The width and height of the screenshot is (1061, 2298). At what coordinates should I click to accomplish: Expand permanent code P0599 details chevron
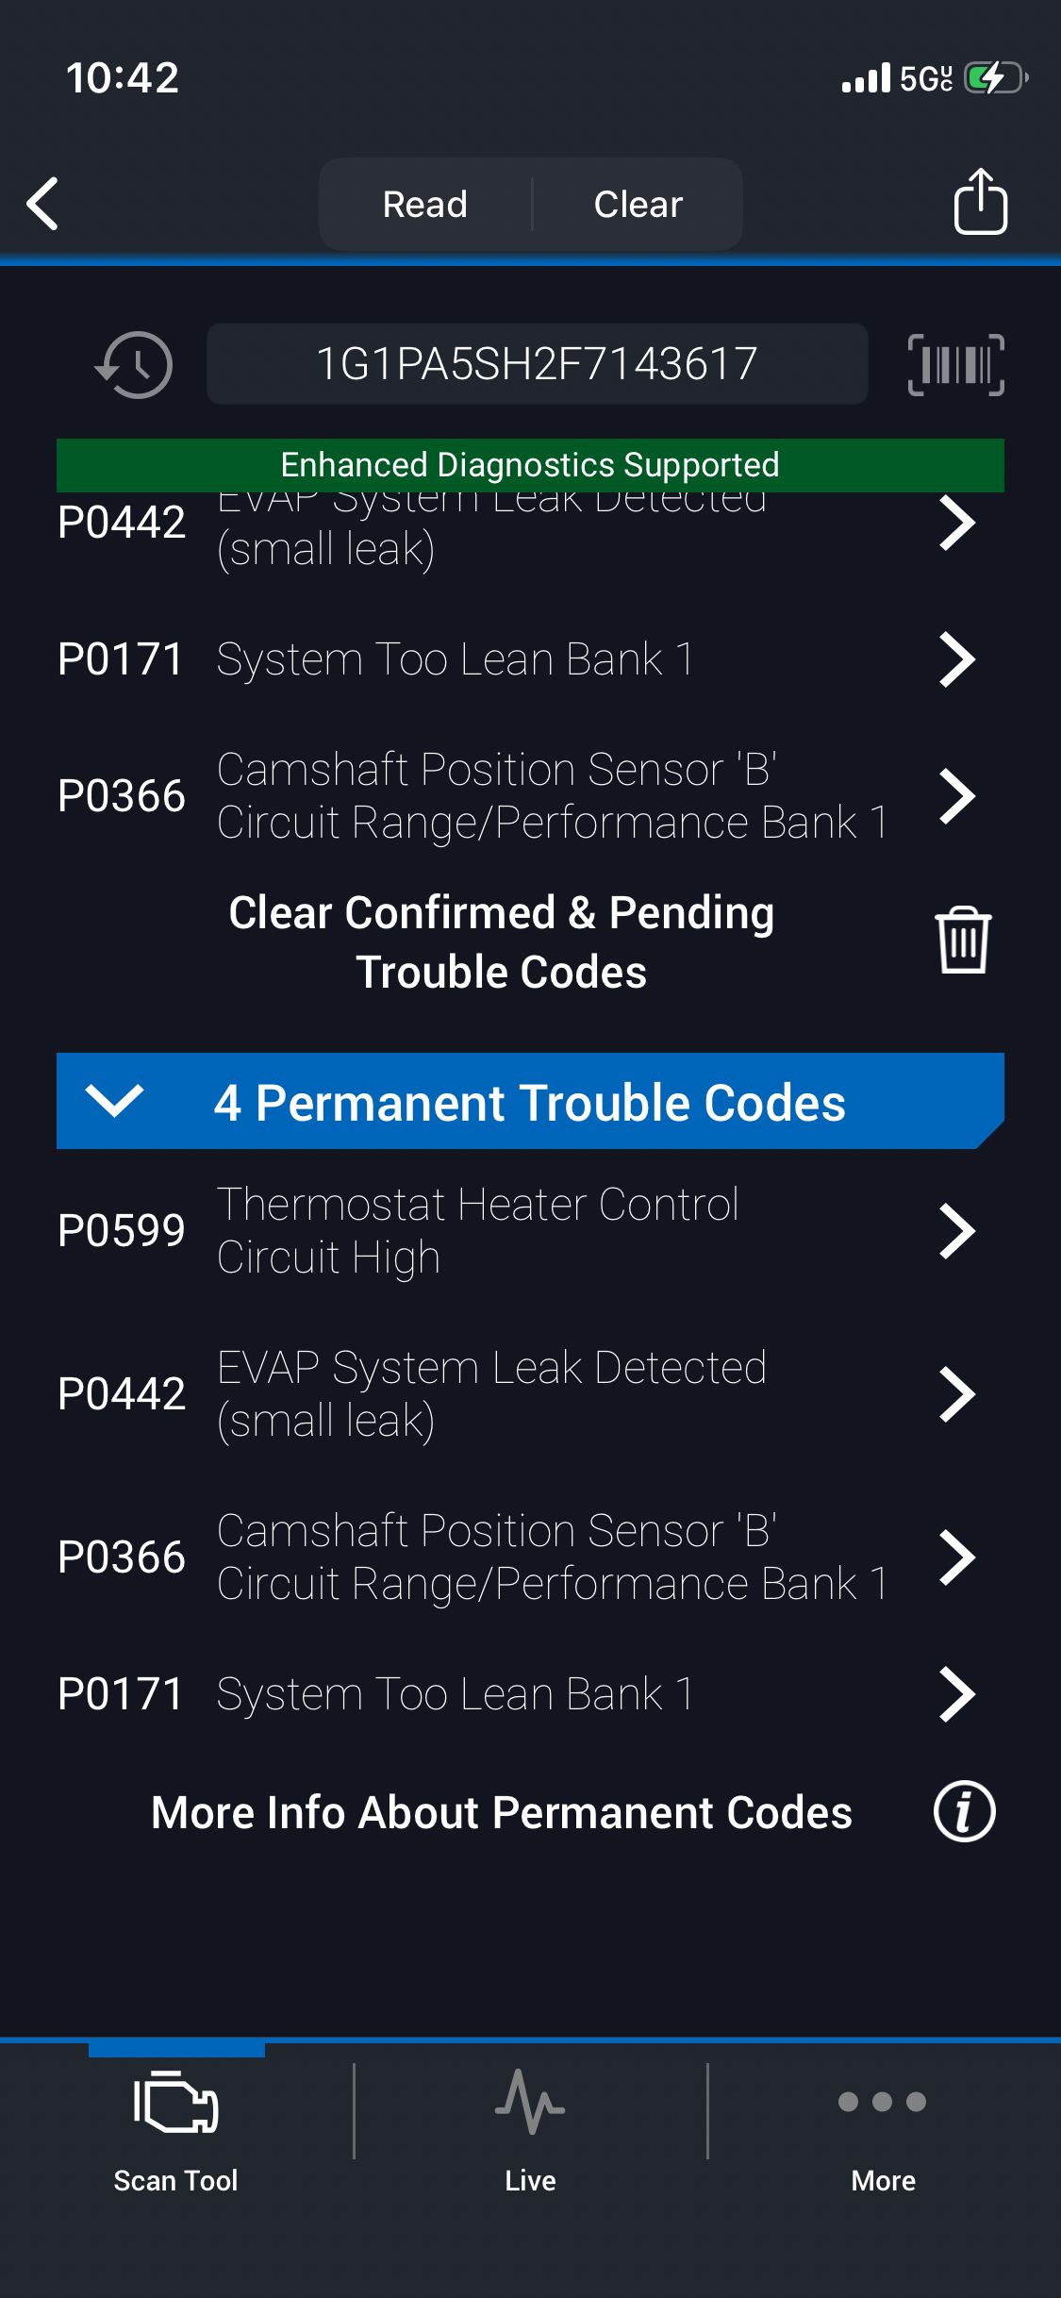957,1231
